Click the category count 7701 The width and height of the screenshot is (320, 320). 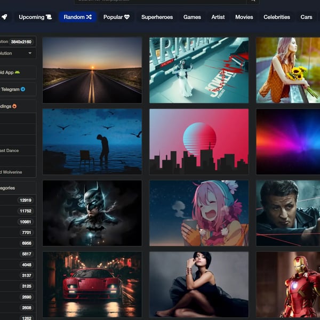tap(26, 233)
